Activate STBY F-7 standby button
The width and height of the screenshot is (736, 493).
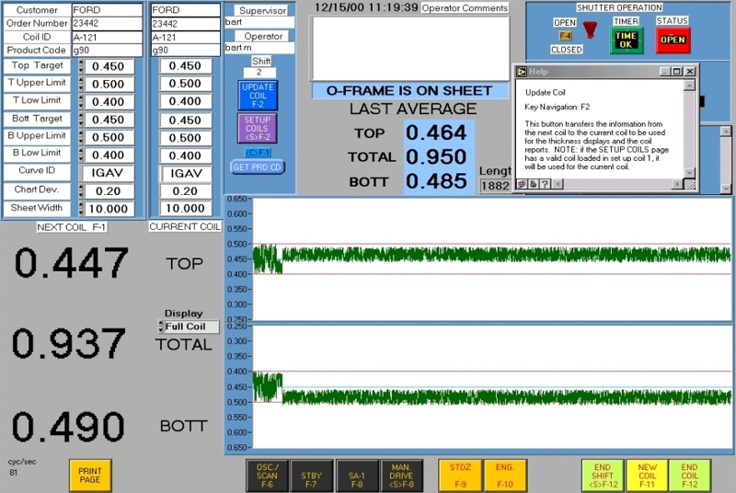(312, 475)
